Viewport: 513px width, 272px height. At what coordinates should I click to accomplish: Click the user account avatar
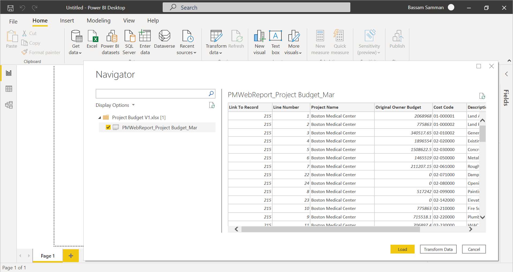(451, 7)
